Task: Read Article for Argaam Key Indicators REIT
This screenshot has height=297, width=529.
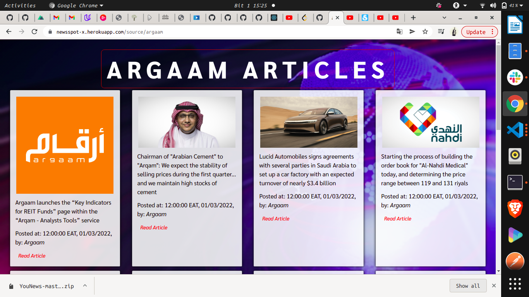Action: pos(32,256)
